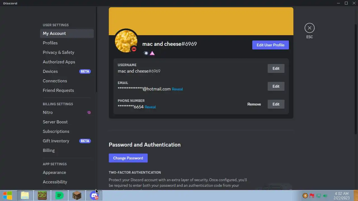Open the My Account settings tab

[67, 33]
